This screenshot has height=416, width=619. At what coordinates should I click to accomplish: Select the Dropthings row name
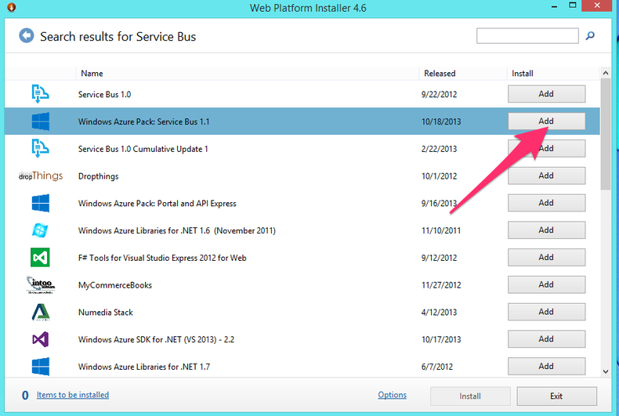(98, 176)
